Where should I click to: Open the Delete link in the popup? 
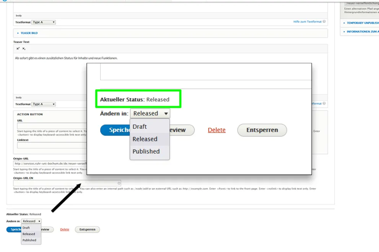(x=216, y=130)
